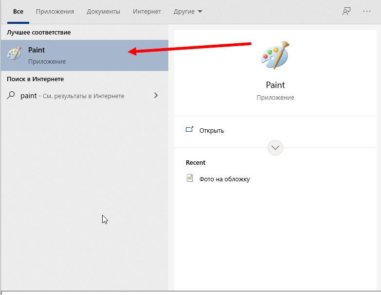The width and height of the screenshot is (381, 295).
Task: Expand more actions with circle chevron
Action: tap(275, 148)
